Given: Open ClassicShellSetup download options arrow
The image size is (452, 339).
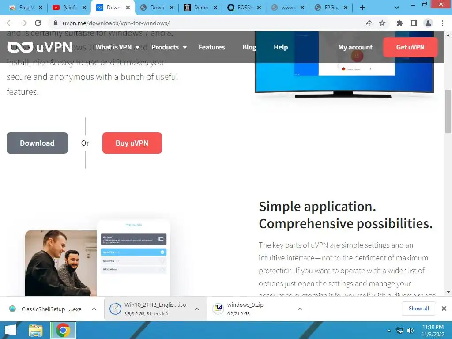Looking at the screenshot, I should tap(94, 309).
